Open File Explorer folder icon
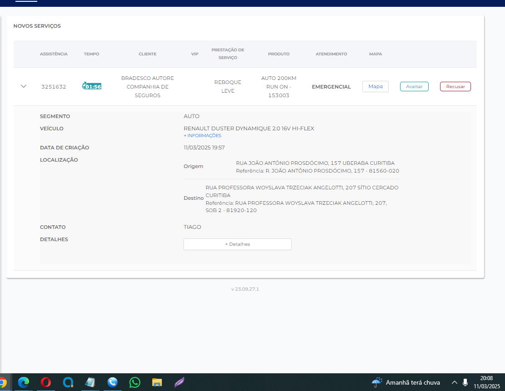 tap(157, 382)
